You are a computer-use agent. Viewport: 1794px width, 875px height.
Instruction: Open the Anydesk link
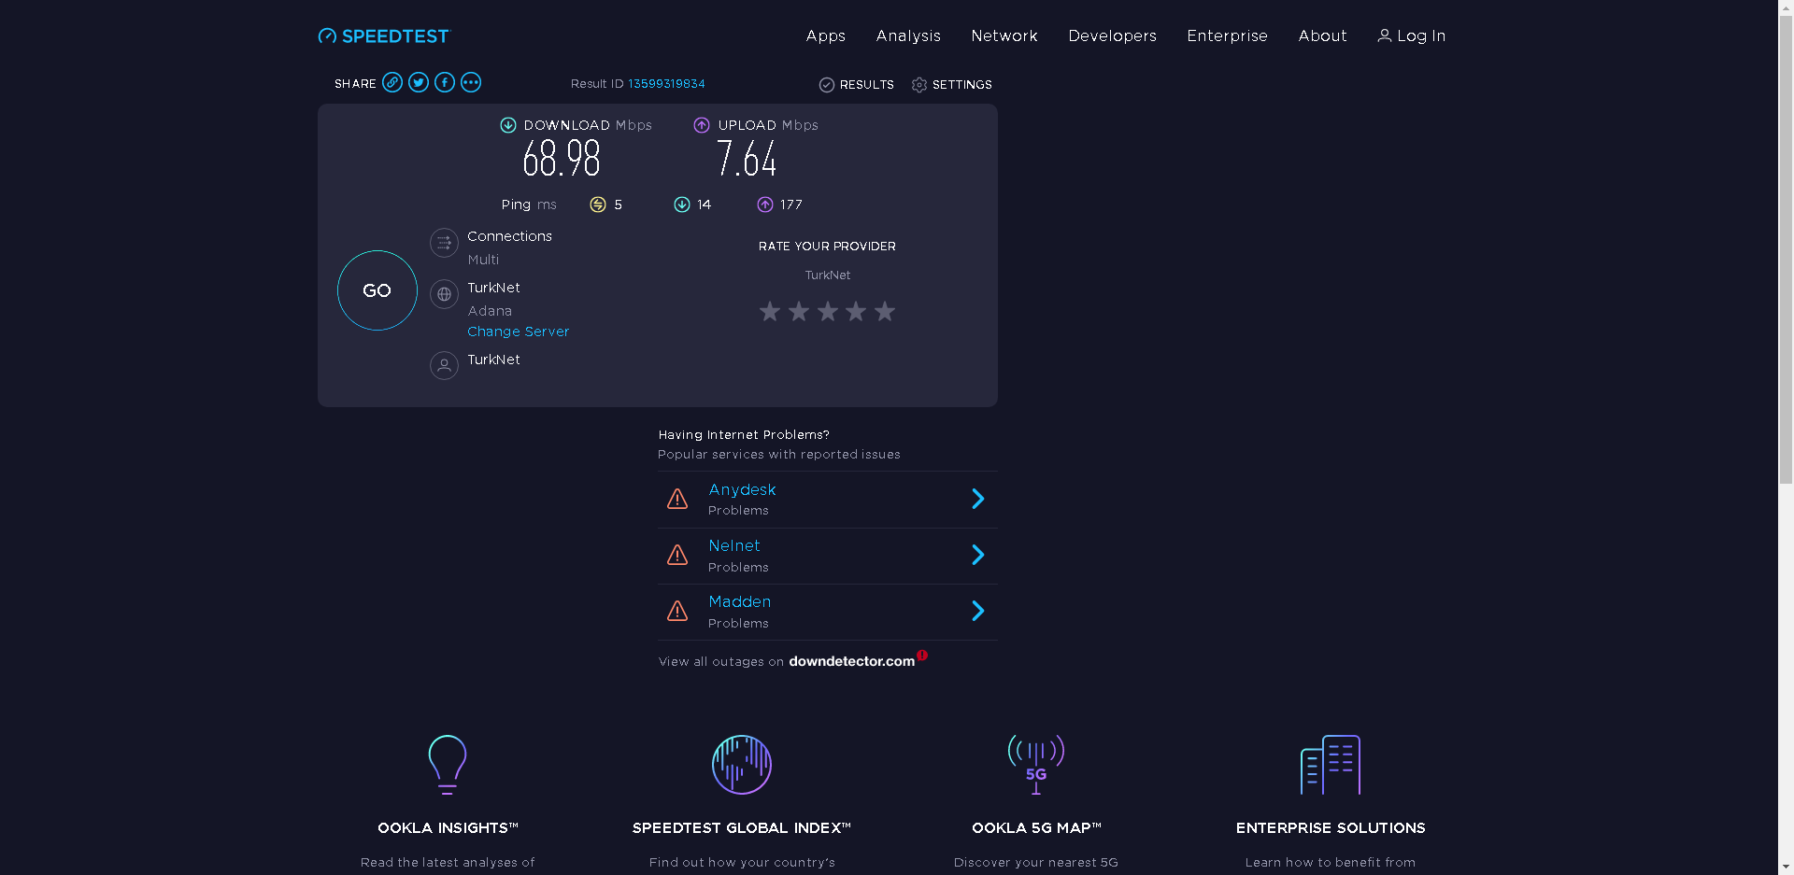tap(743, 489)
